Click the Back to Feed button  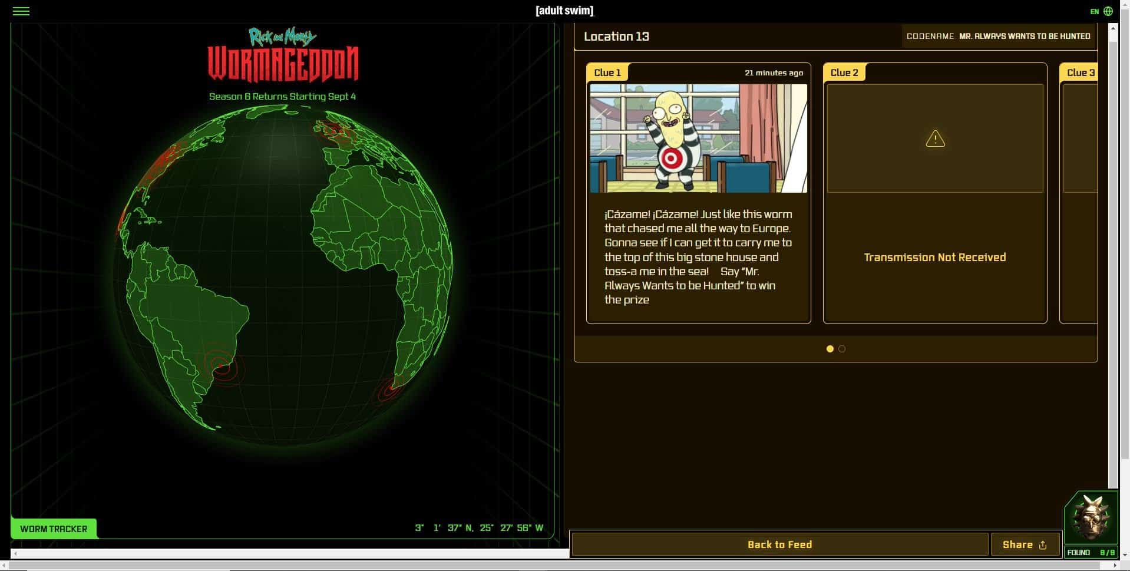[779, 544]
